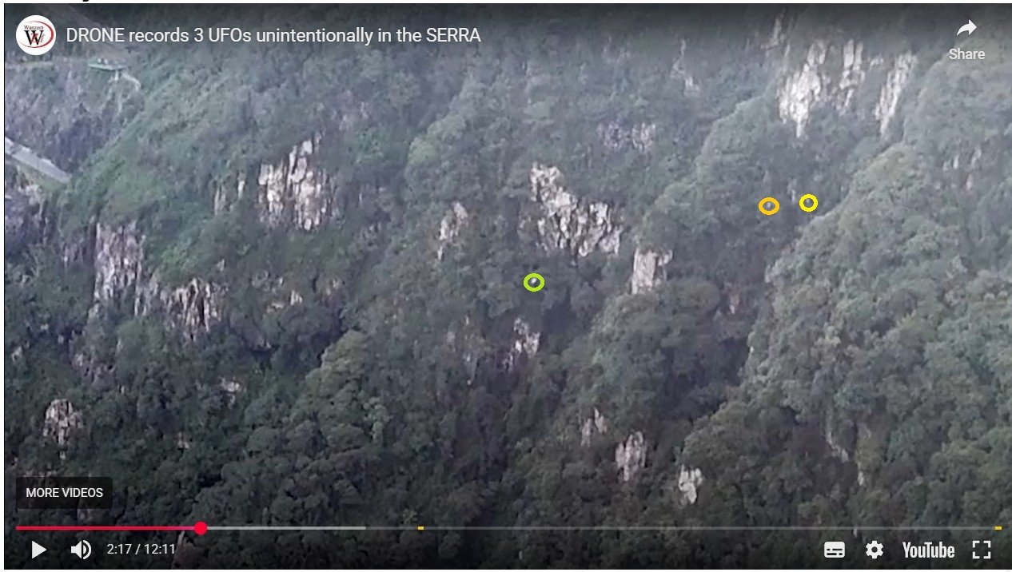Start playback with the play button
This screenshot has width=1012, height=572.
[38, 550]
